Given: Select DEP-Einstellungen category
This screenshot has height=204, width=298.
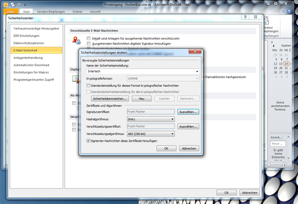Looking at the screenshot, I should click(x=36, y=36).
